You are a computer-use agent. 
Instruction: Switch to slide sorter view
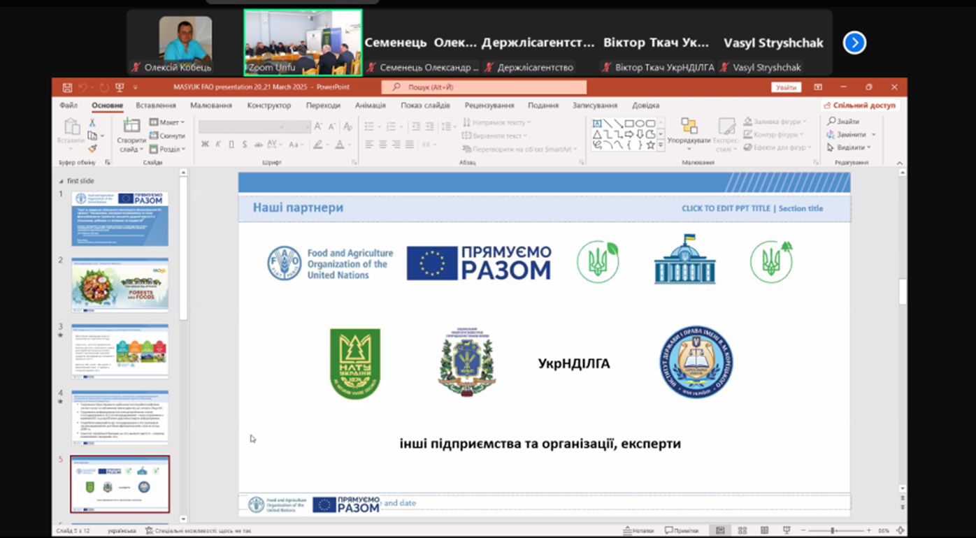pos(742,531)
